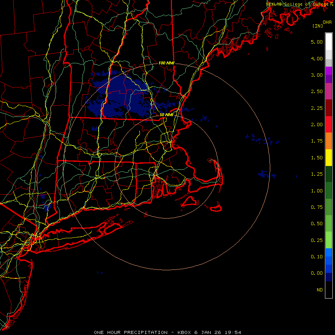Screen dimensions: 335x335
Task: Click the 0.25 legend value
Action: pyautogui.click(x=317, y=240)
